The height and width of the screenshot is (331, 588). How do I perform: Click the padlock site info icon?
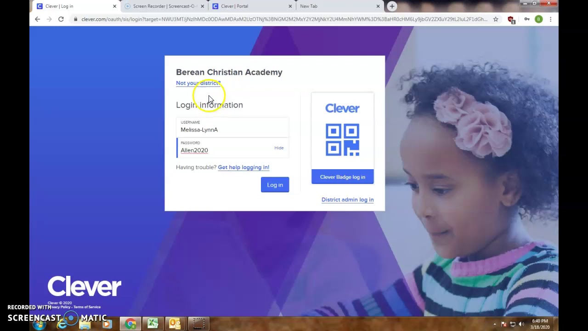(75, 19)
